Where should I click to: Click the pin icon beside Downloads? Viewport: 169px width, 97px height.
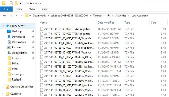pos(33,37)
